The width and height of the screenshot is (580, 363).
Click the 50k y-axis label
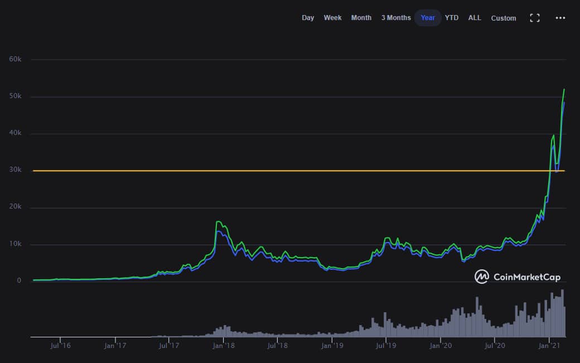click(x=15, y=96)
